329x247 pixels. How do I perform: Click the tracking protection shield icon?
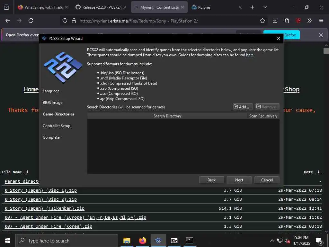pyautogui.click(x=65, y=21)
